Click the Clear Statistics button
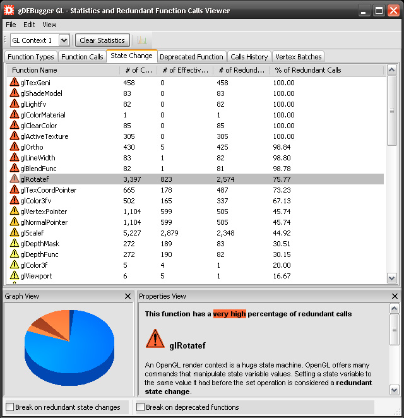Screen dimensions: 404x418 (102, 40)
